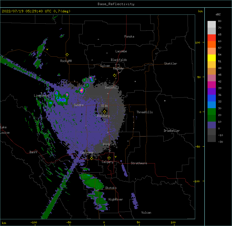Select the magenta 39-42 dBZ legend swatch
This screenshot has width=232, height=226.
point(212,85)
